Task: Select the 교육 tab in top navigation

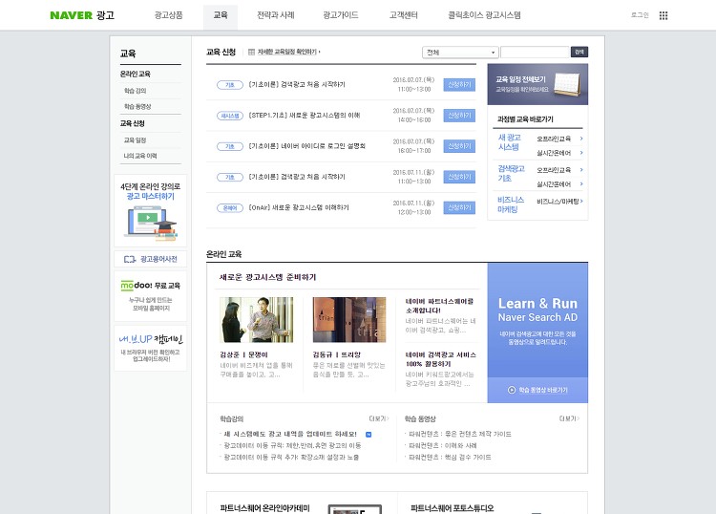Action: [221, 15]
